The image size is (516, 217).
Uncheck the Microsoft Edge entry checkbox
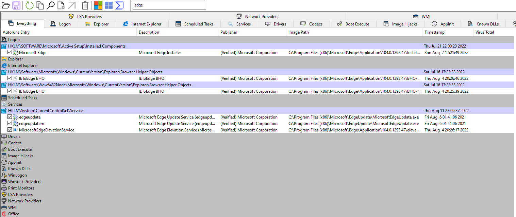(10, 53)
